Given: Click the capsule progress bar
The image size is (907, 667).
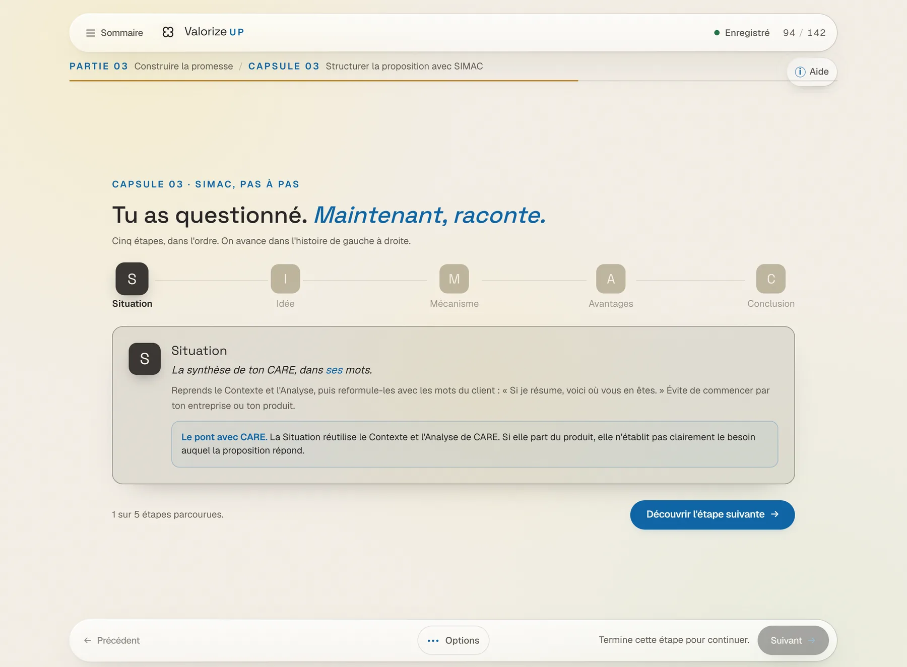Looking at the screenshot, I should click(x=453, y=81).
